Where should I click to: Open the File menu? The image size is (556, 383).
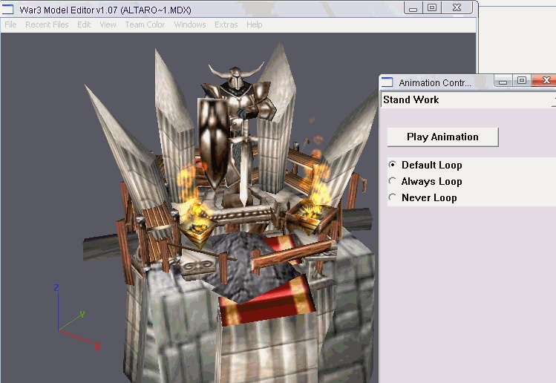point(10,24)
